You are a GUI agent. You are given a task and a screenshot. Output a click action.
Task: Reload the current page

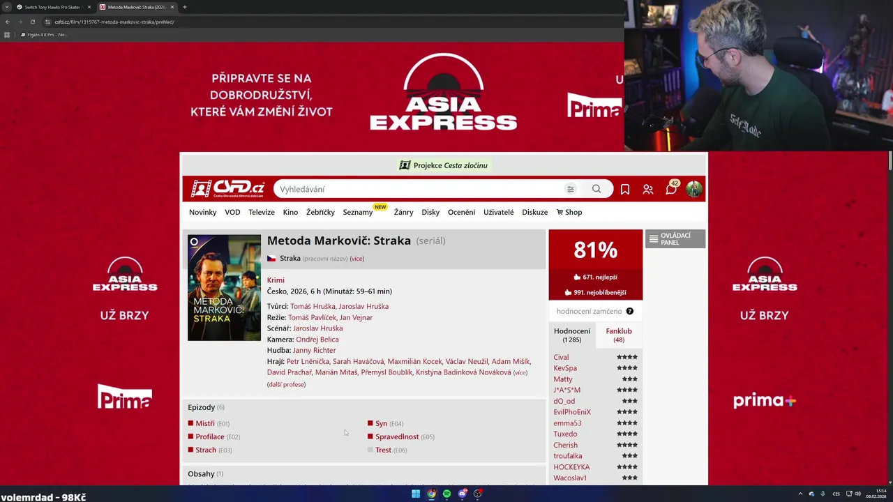(x=32, y=22)
